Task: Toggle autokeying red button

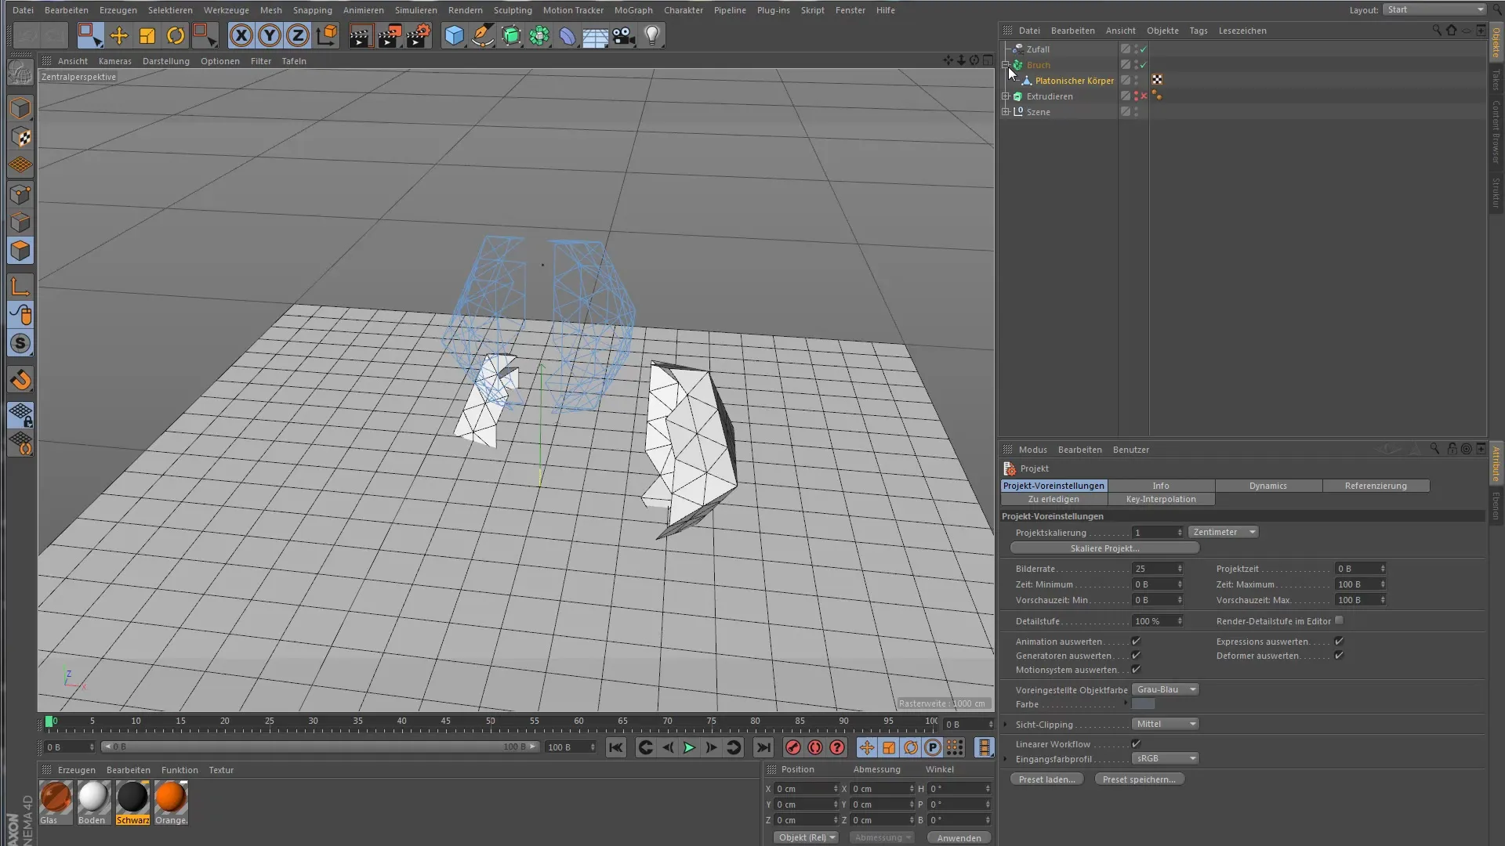Action: [x=815, y=747]
